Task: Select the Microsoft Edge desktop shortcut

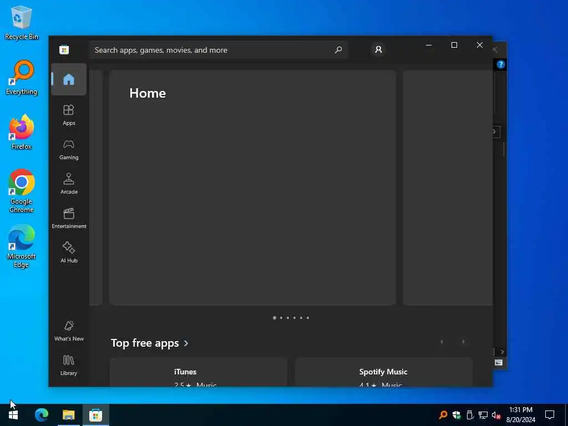Action: tap(22, 246)
